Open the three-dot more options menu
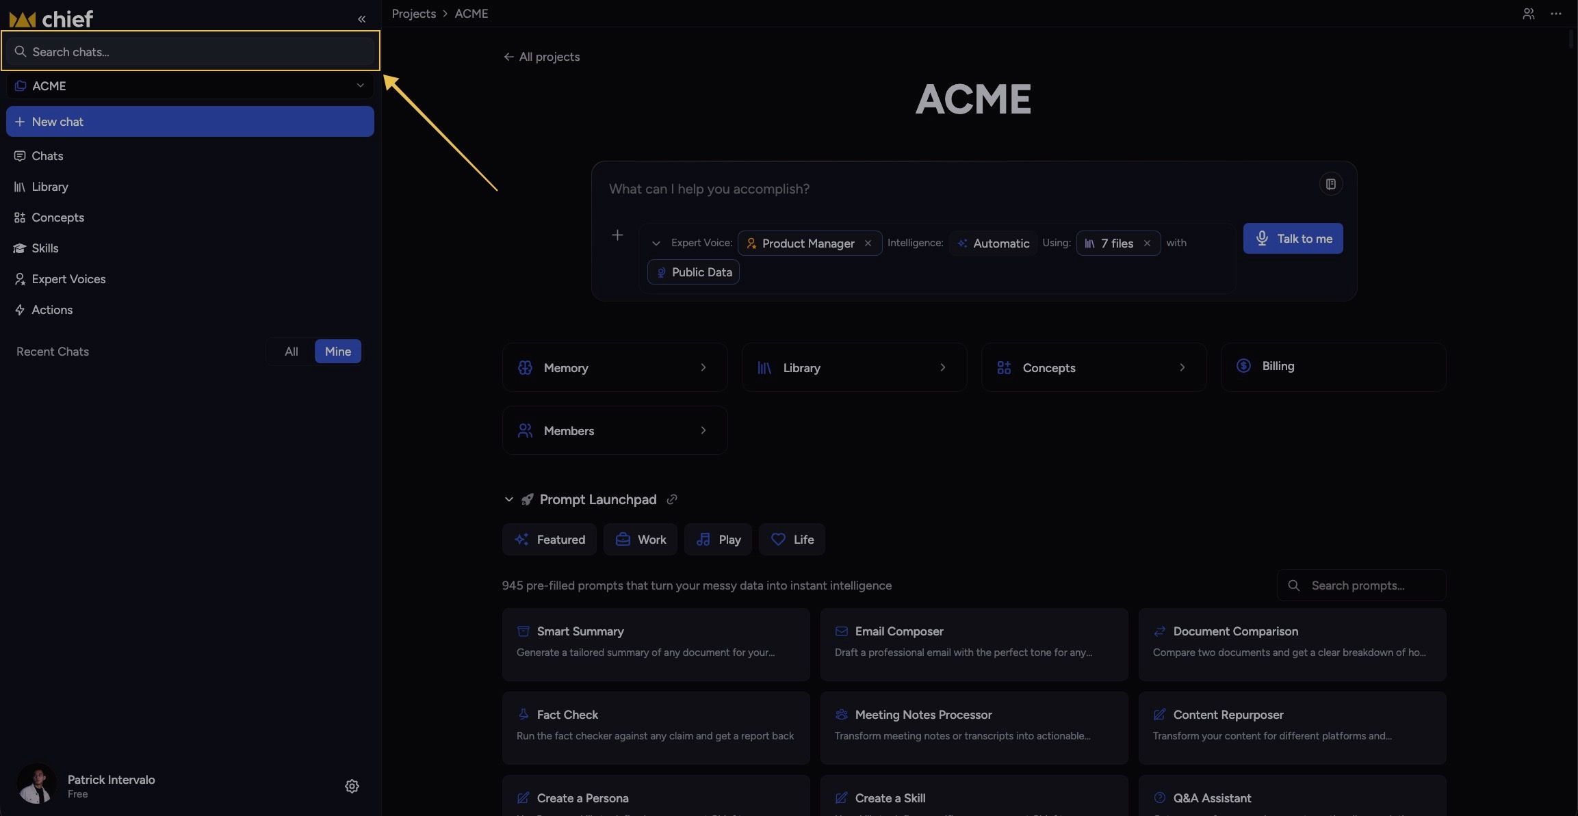This screenshot has height=816, width=1578. pyautogui.click(x=1555, y=14)
